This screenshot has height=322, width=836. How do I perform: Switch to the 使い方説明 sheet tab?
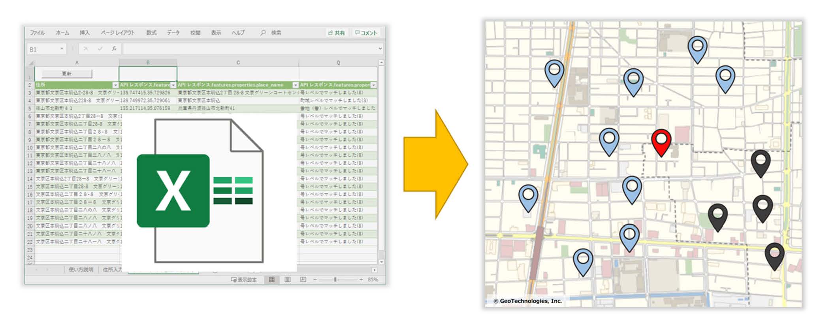(x=81, y=270)
